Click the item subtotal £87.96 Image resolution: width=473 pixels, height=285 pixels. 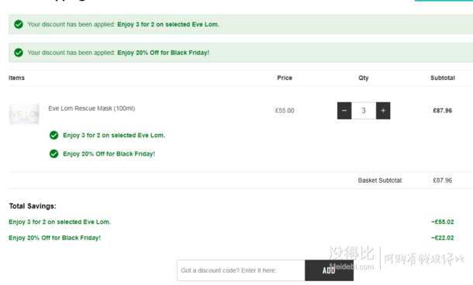coord(443,111)
